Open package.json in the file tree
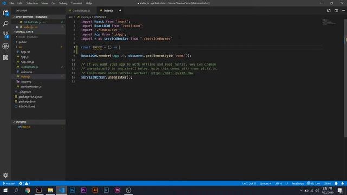 tap(27, 102)
